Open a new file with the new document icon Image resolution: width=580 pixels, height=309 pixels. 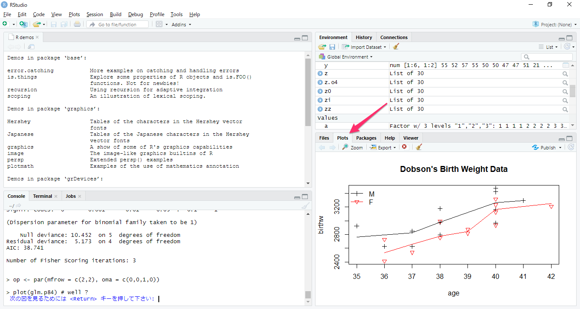click(x=5, y=24)
